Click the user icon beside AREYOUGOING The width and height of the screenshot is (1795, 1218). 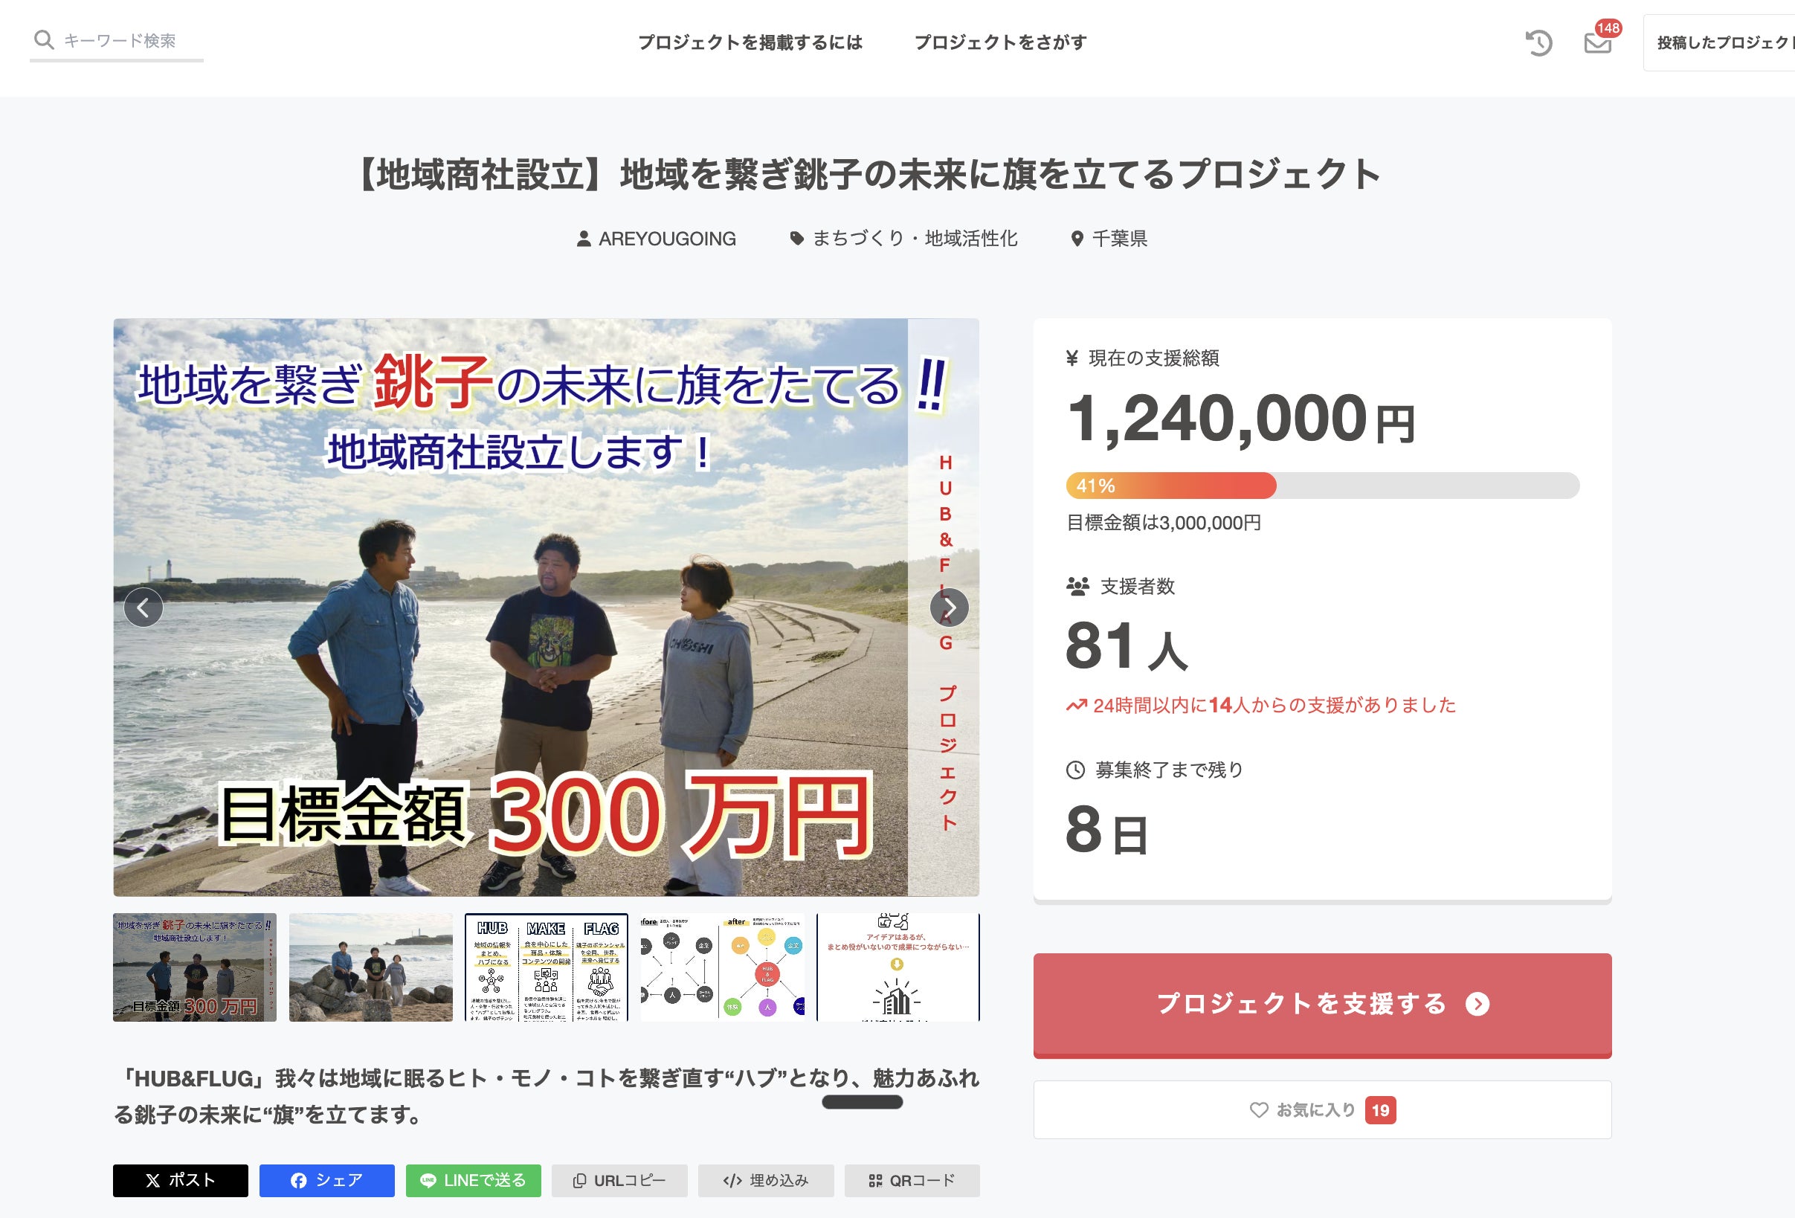(x=584, y=239)
